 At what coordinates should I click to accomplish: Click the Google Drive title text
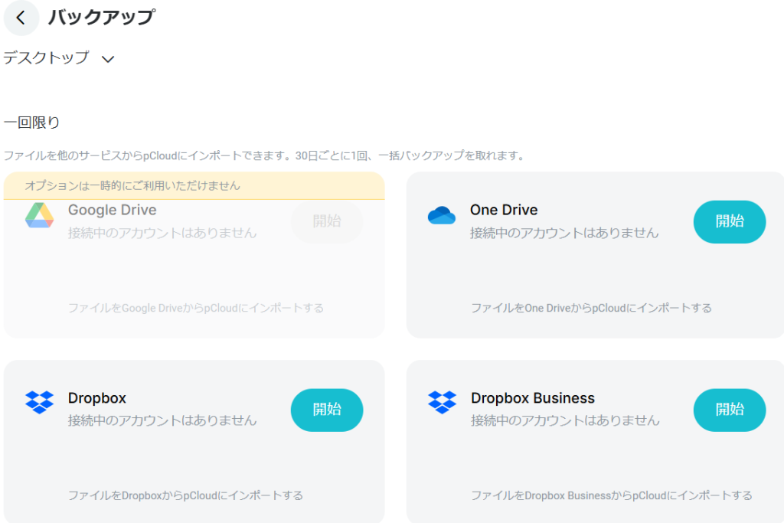(112, 210)
